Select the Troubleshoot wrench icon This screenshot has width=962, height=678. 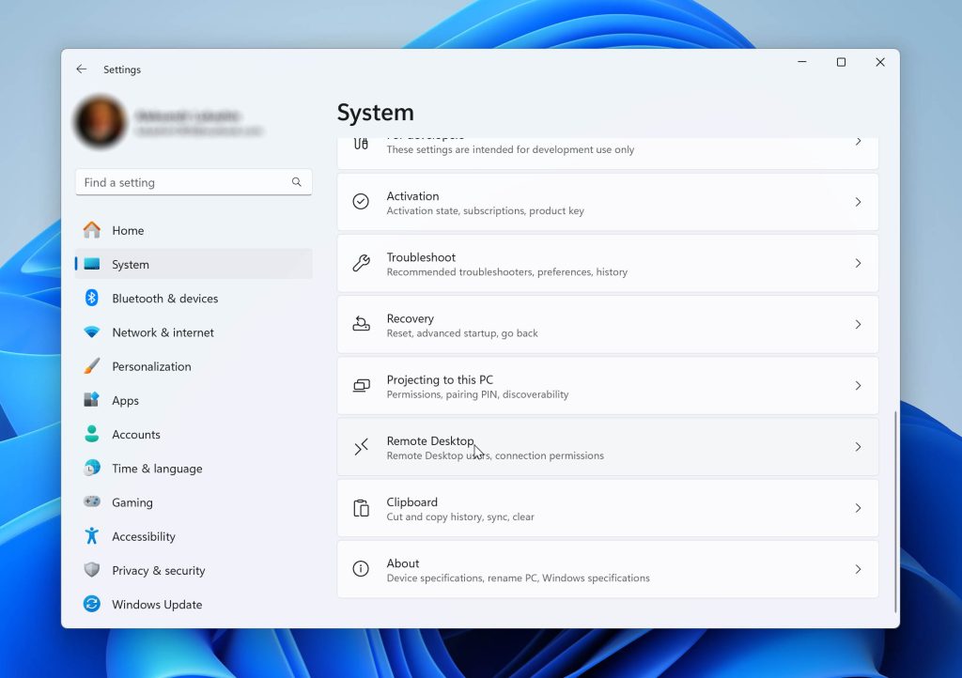pyautogui.click(x=361, y=263)
